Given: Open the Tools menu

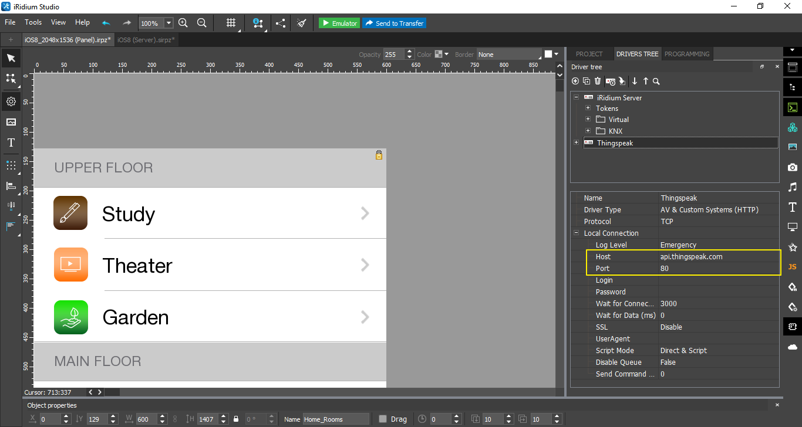Looking at the screenshot, I should point(33,22).
